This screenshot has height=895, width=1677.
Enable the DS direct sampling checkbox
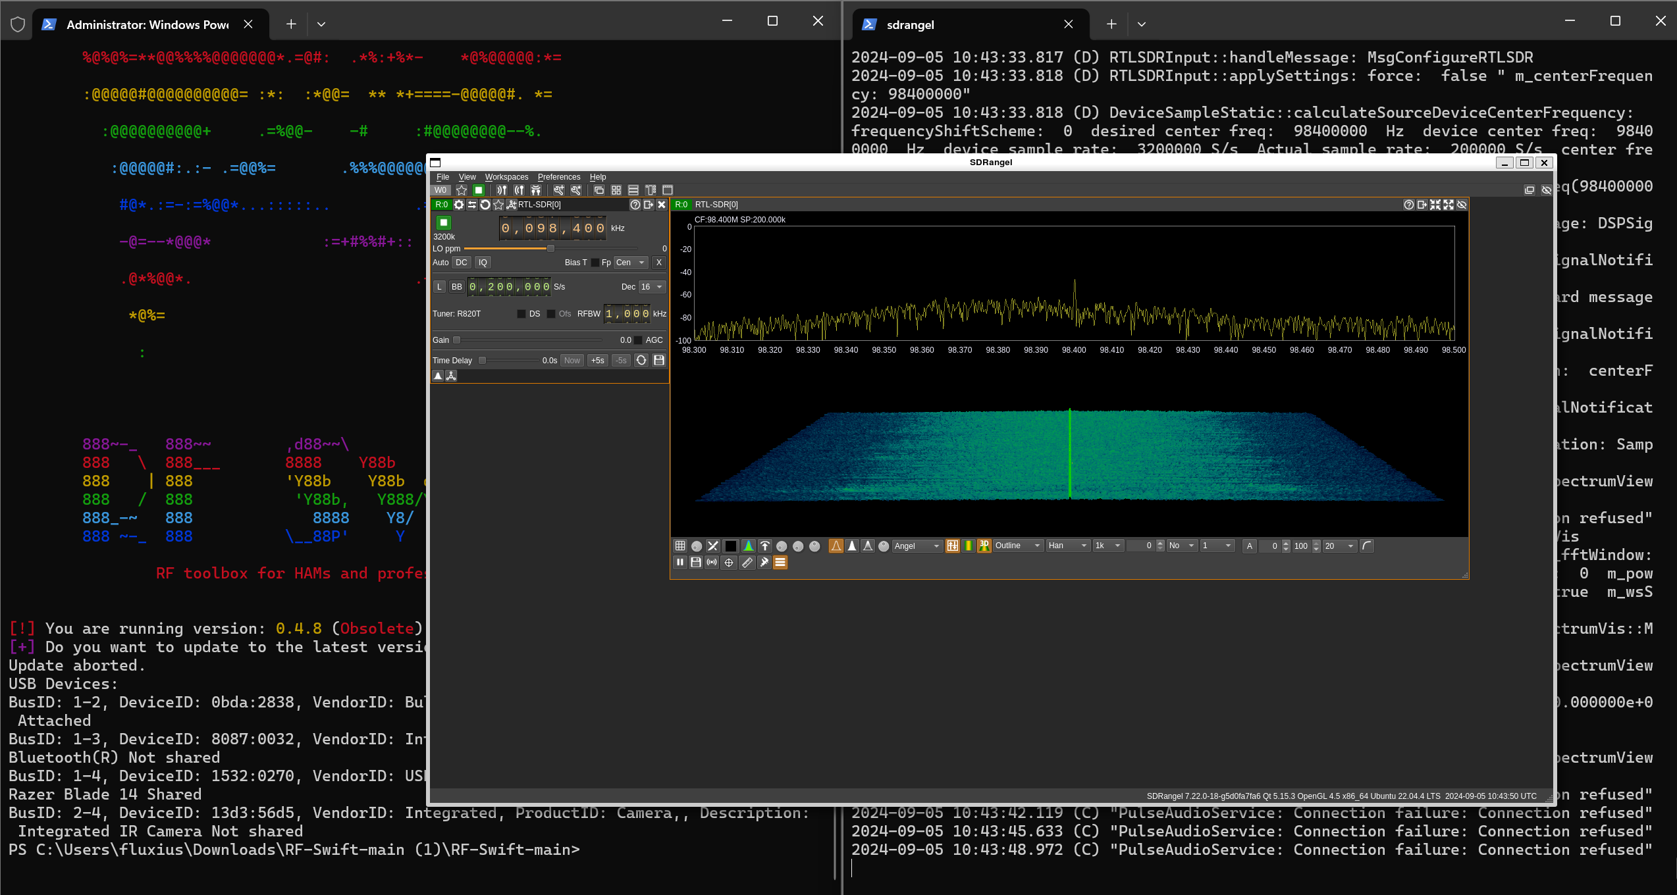[521, 314]
